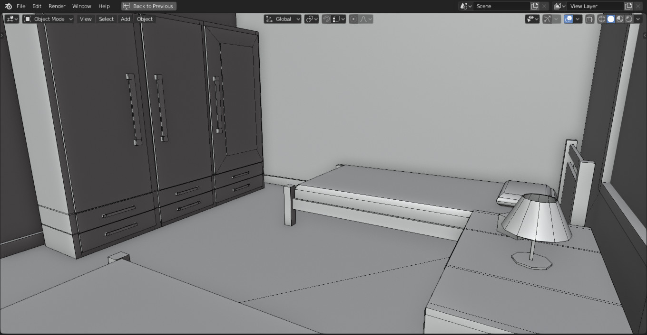Toggle proportional editing on
Screen dimensions: 647x335
[353, 19]
